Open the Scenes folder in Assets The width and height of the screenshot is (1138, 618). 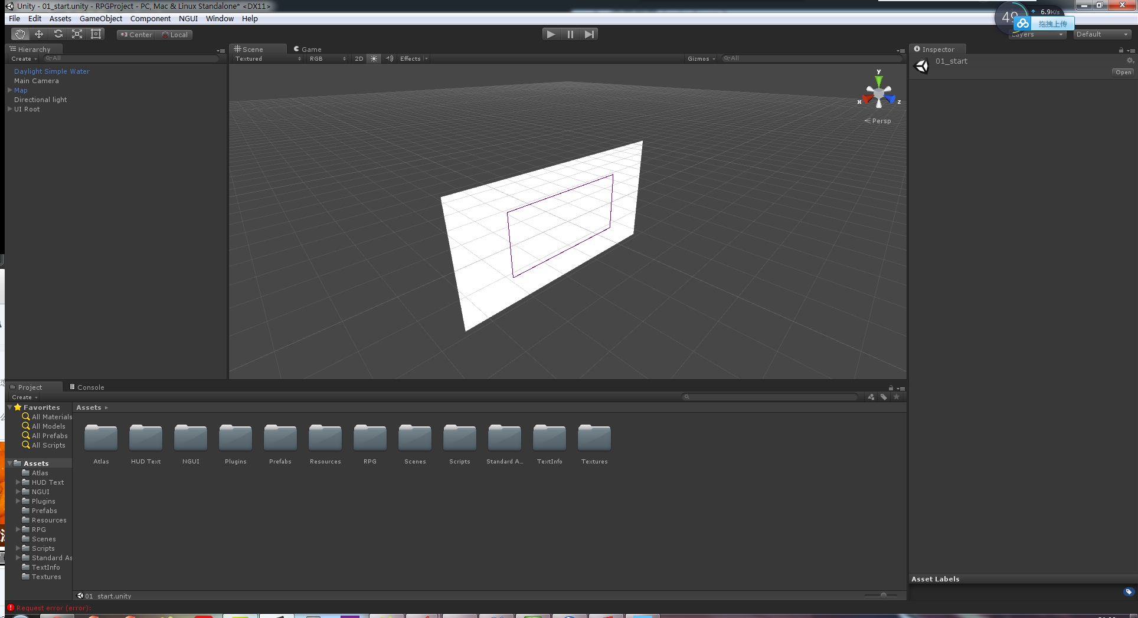tap(415, 439)
